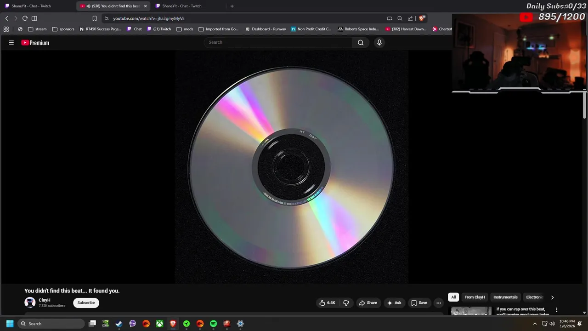Open Settings gear on the taskbar
The width and height of the screenshot is (588, 331).
click(240, 324)
